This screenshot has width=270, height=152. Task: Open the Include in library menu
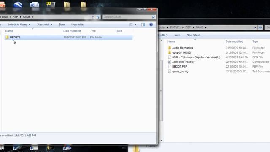(19, 24)
